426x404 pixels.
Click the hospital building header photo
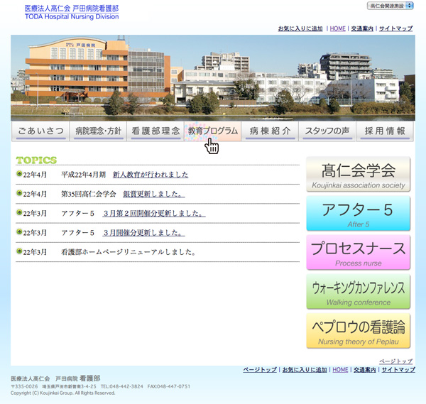tap(213, 77)
